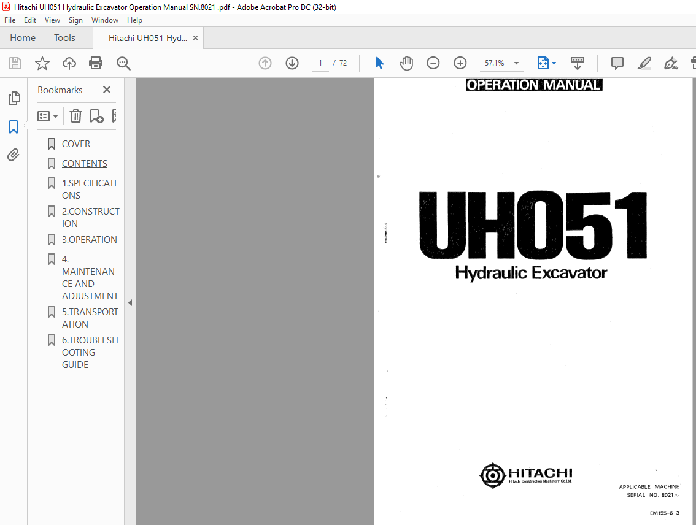Viewport: 696px width, 525px height.
Task: Enable scrolling mode icon
Action: [577, 63]
